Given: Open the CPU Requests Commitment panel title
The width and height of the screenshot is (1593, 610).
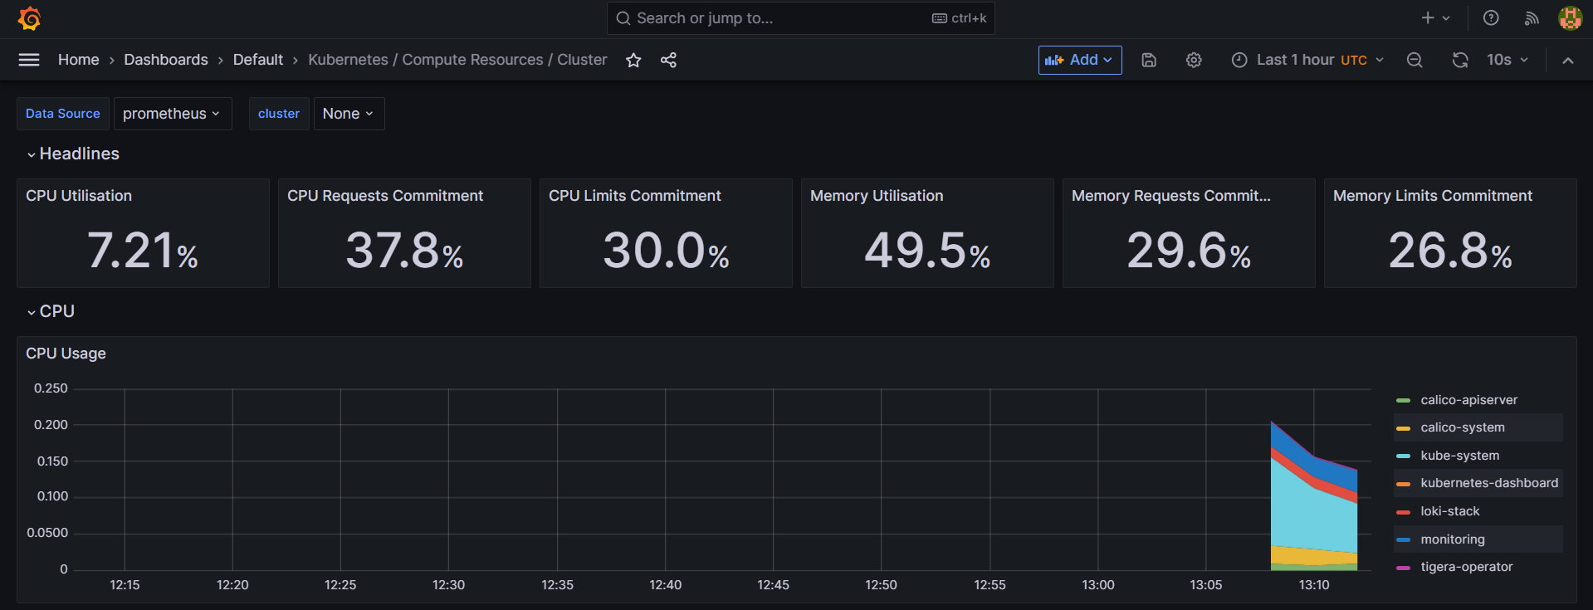Looking at the screenshot, I should point(385,196).
